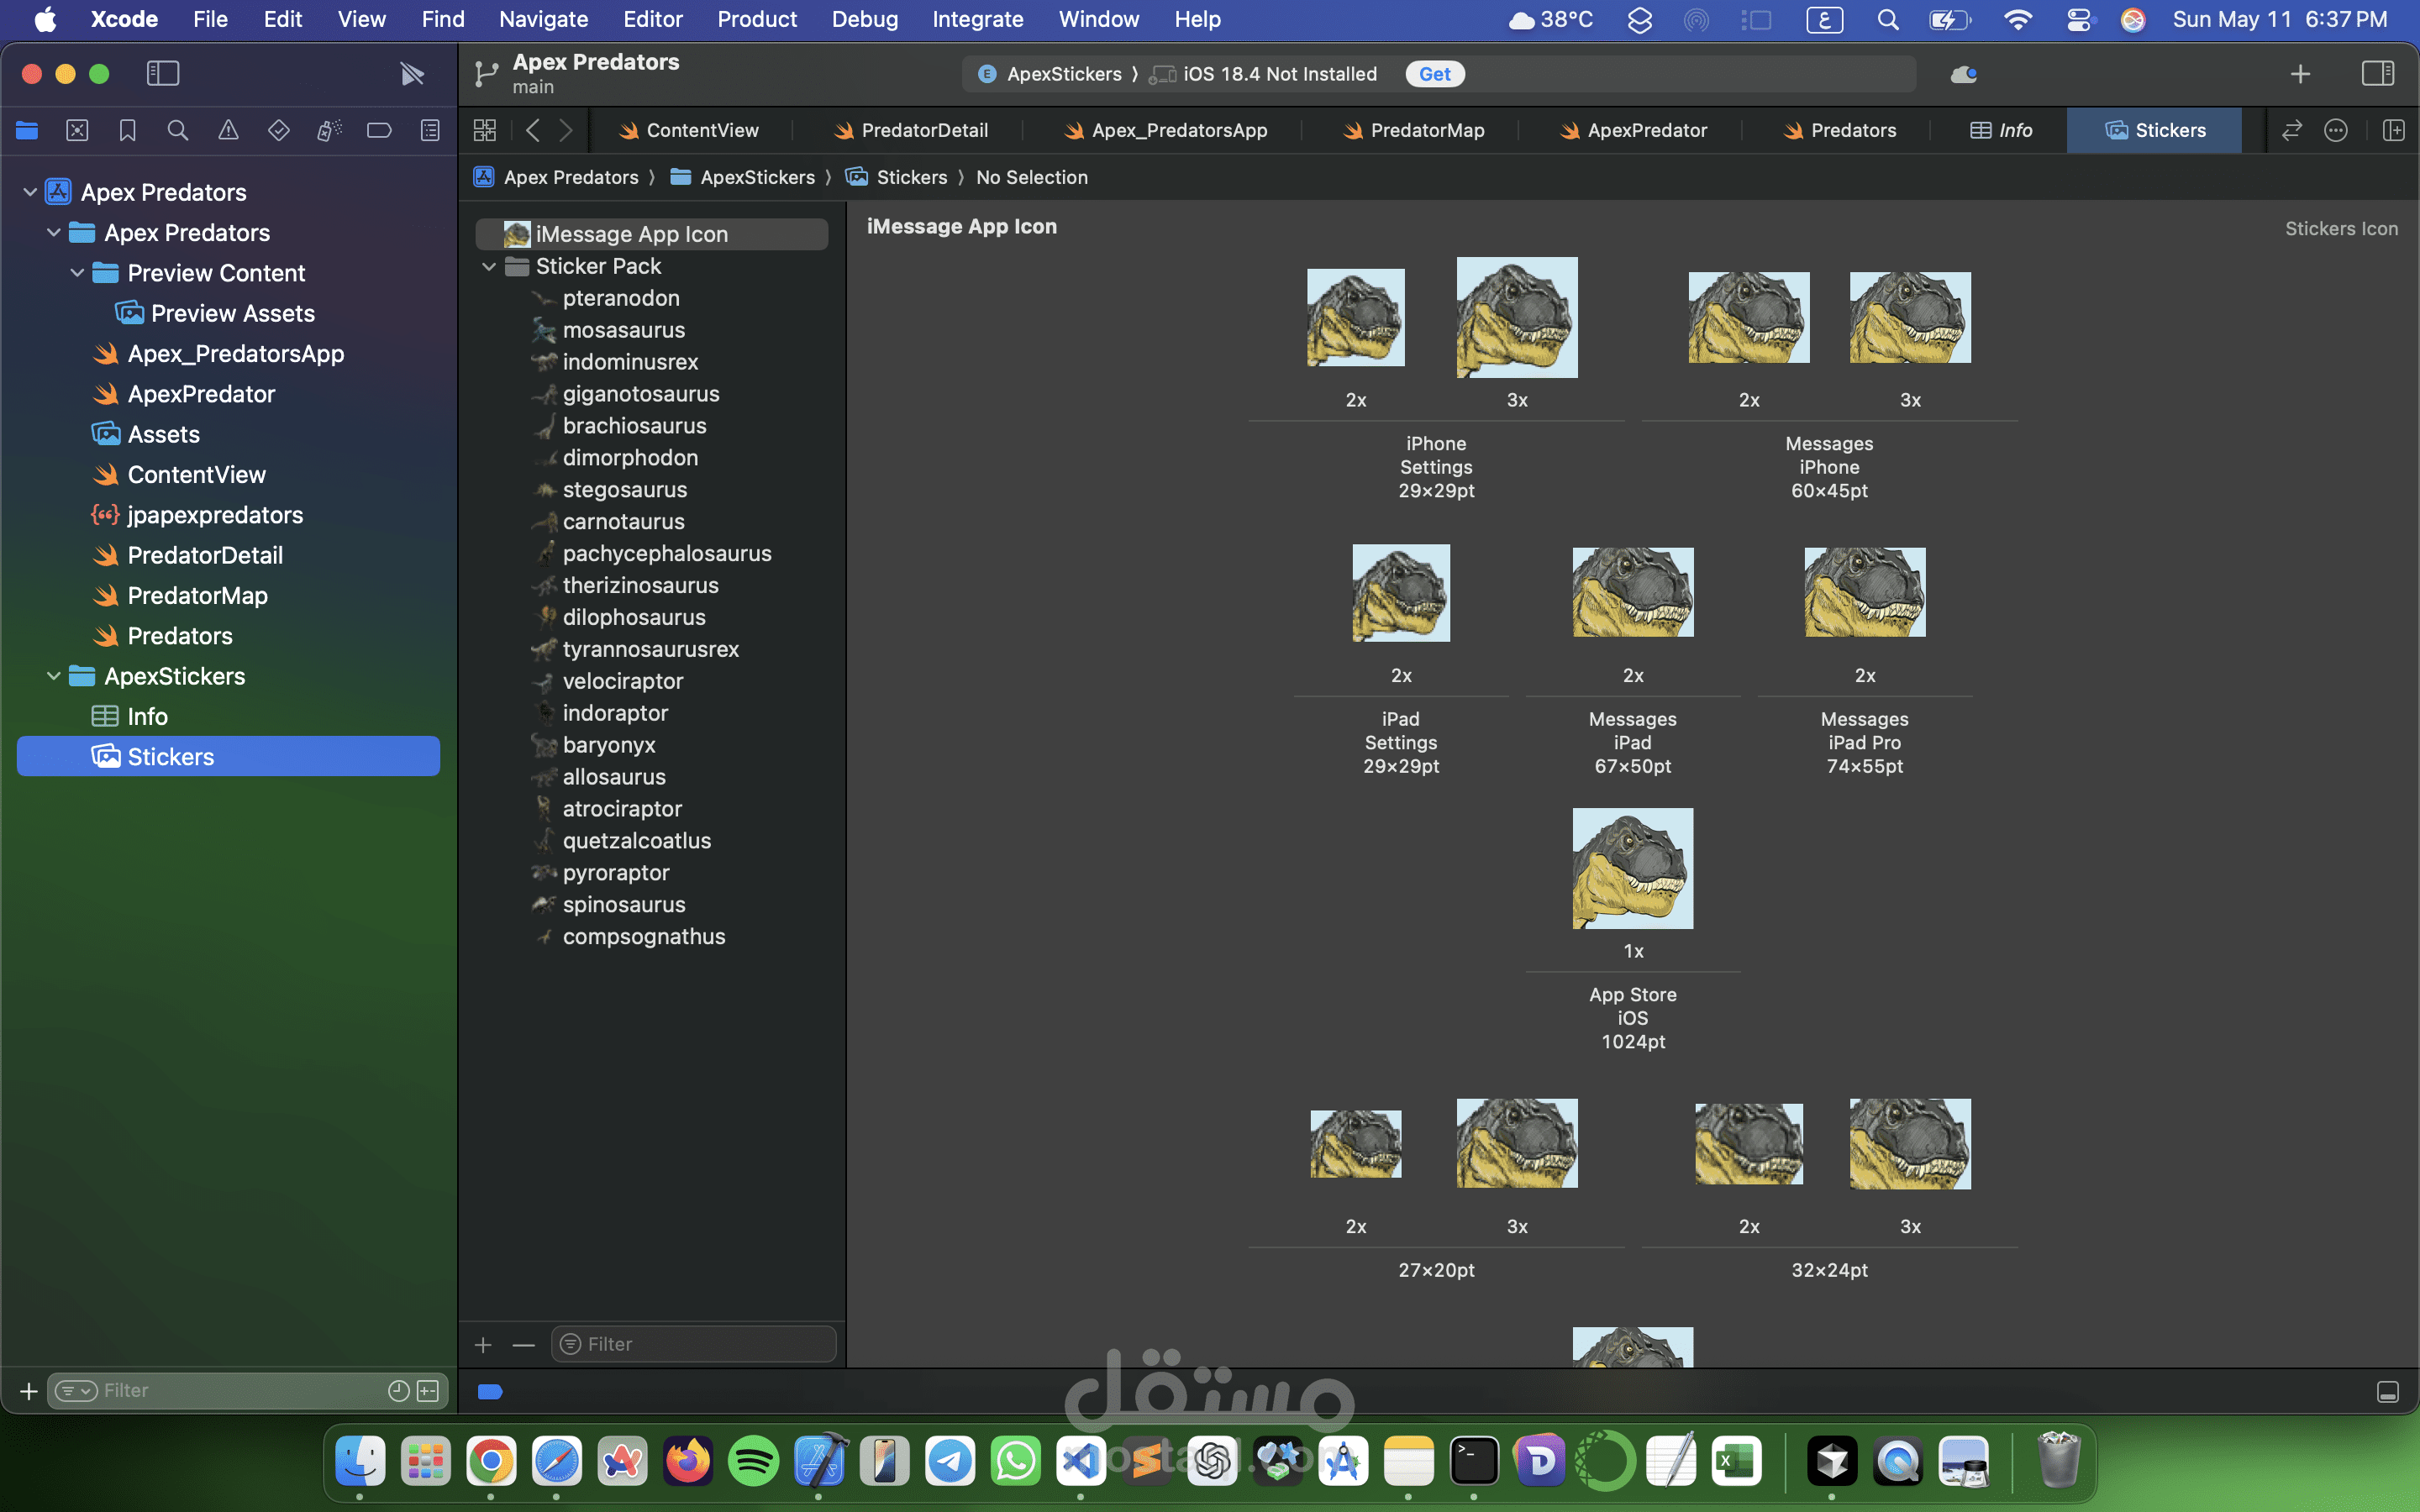
Task: Toggle the bottom debug area
Action: click(2388, 1392)
